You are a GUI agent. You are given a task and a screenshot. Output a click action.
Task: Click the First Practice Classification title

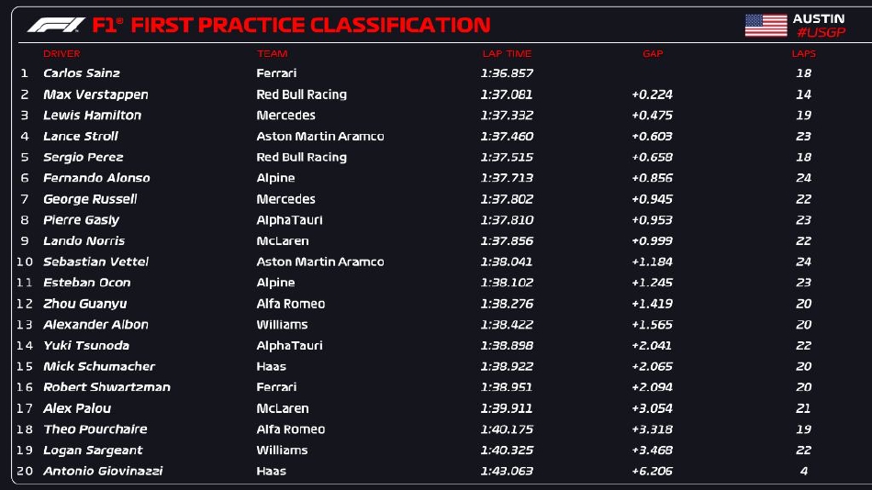pos(310,25)
